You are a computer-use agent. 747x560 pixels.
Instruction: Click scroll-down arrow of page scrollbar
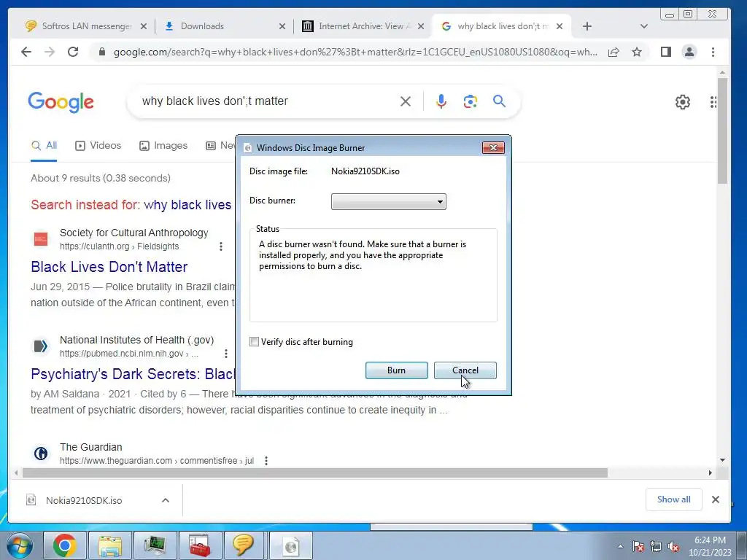click(x=723, y=460)
